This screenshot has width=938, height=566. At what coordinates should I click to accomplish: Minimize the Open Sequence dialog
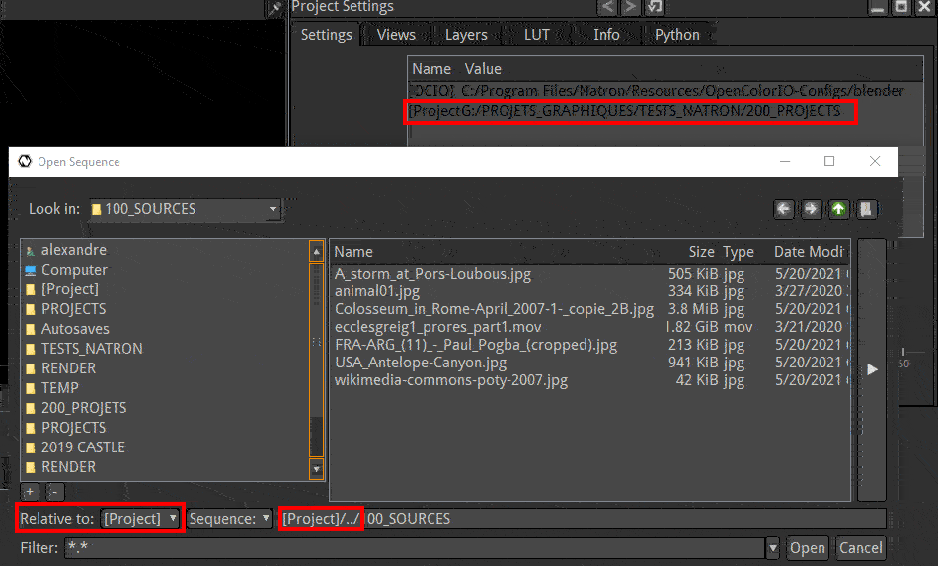point(785,162)
